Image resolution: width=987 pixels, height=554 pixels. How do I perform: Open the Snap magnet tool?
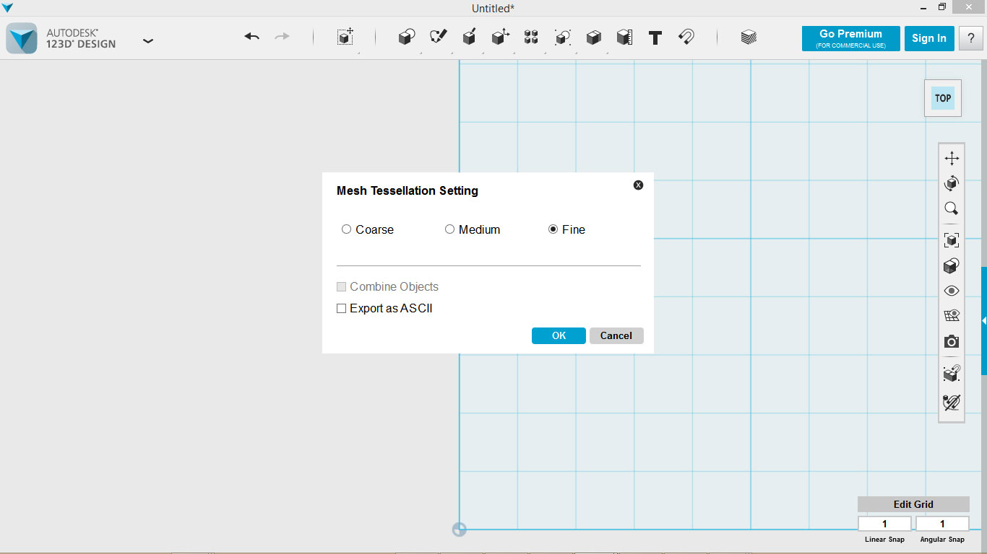(x=686, y=37)
